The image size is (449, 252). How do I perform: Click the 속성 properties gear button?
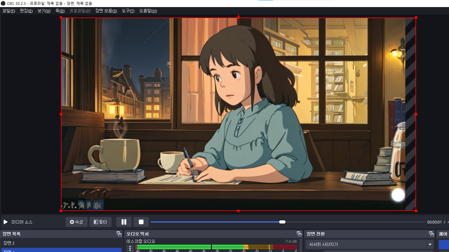point(77,222)
